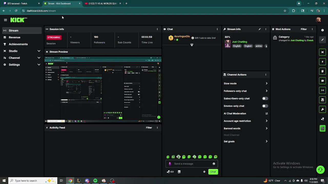Open chat settings gear icon

point(204,172)
